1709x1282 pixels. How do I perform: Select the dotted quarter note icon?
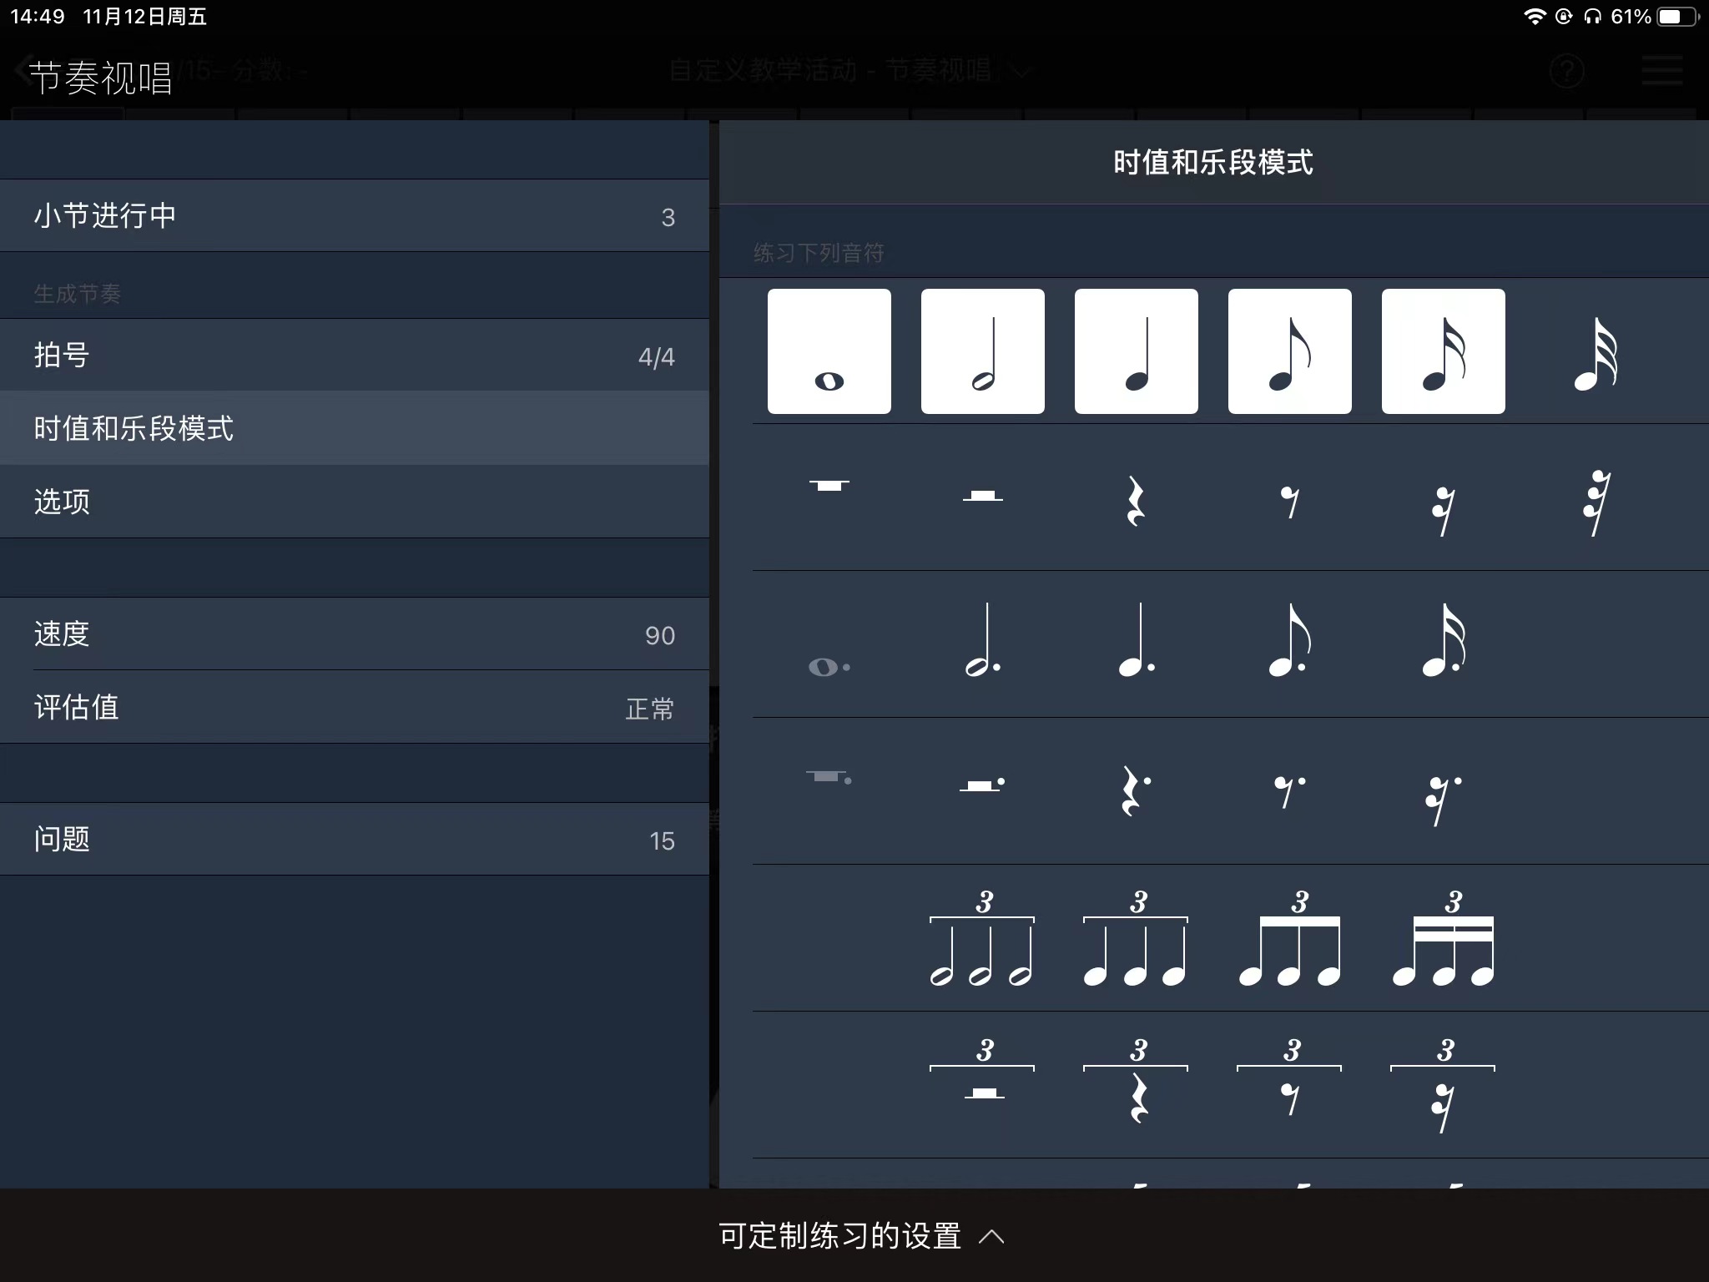coord(1137,641)
